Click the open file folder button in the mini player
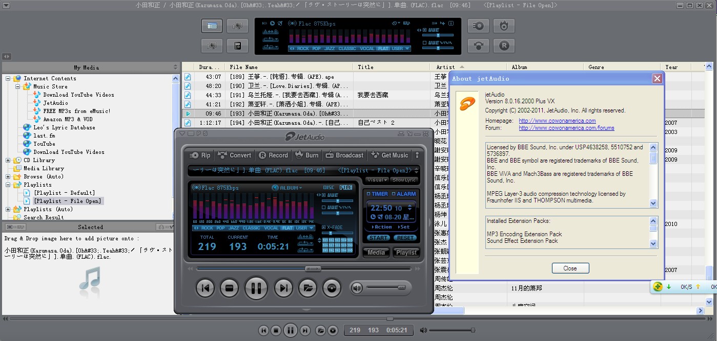Image resolution: width=717 pixels, height=341 pixels. point(308,288)
